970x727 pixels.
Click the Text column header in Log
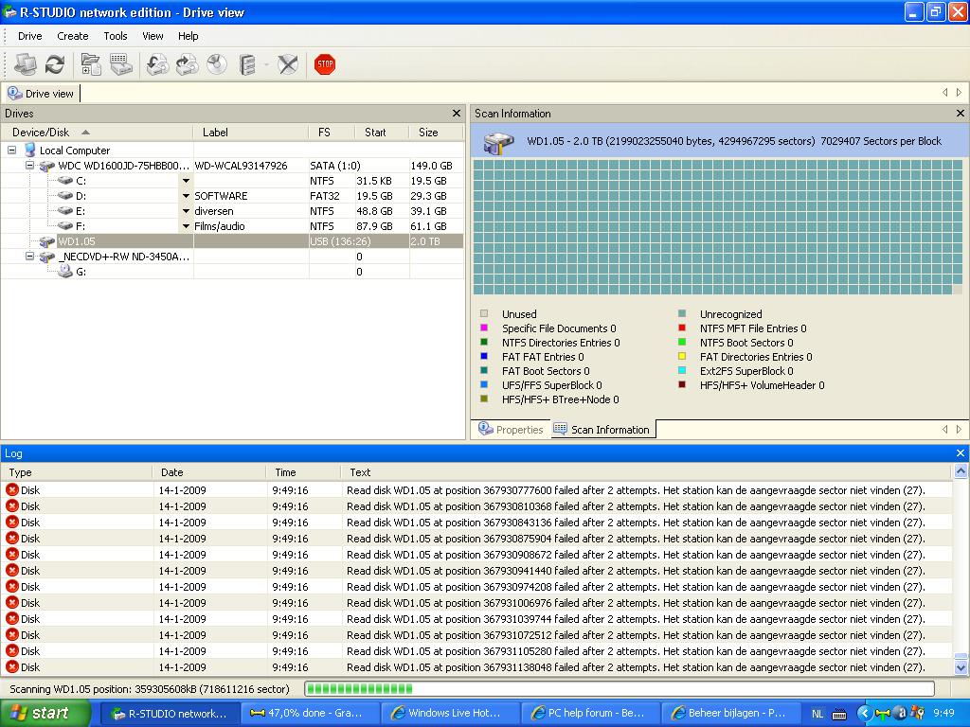pos(646,472)
